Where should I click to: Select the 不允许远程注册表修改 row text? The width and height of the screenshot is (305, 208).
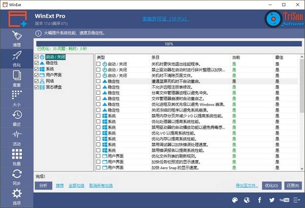coord(172,87)
